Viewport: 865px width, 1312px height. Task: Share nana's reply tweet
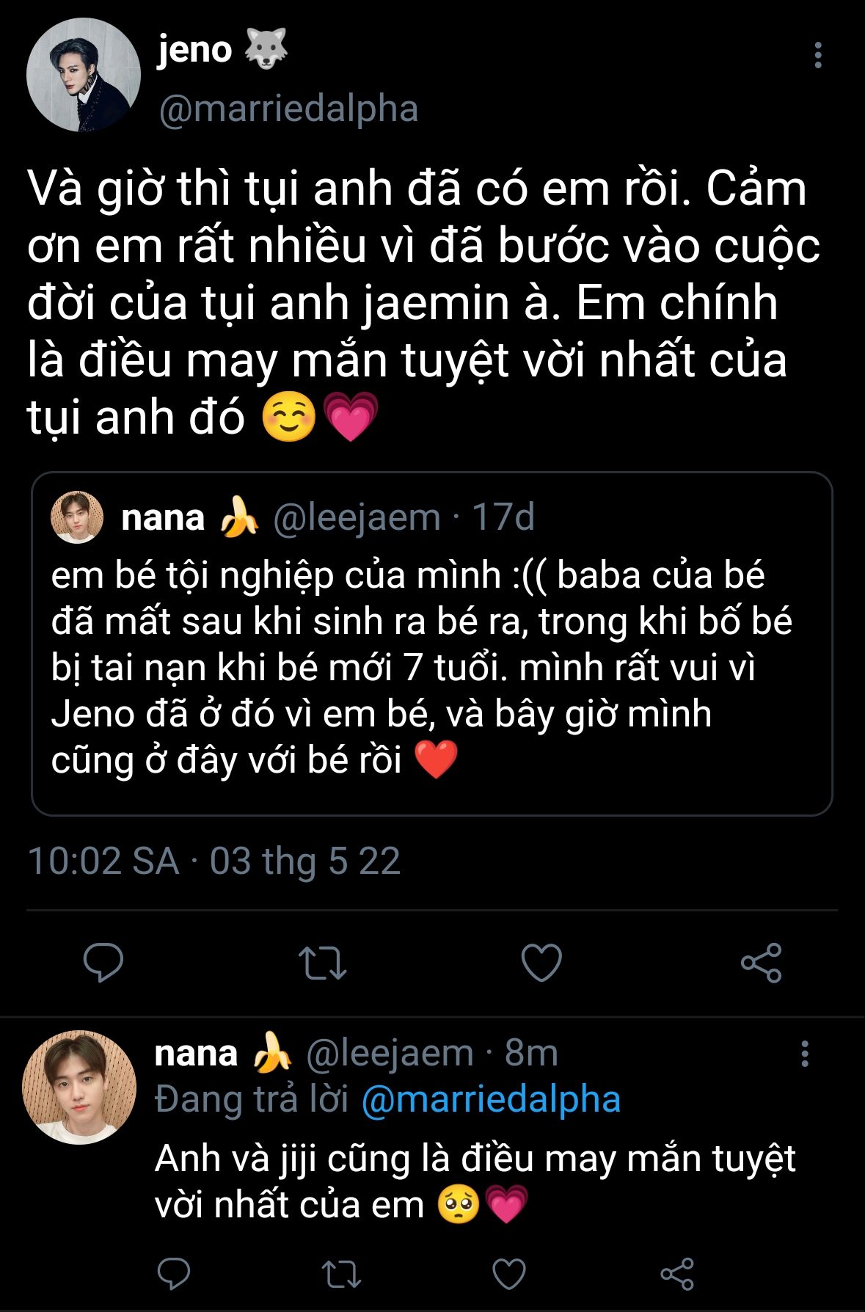676,1273
